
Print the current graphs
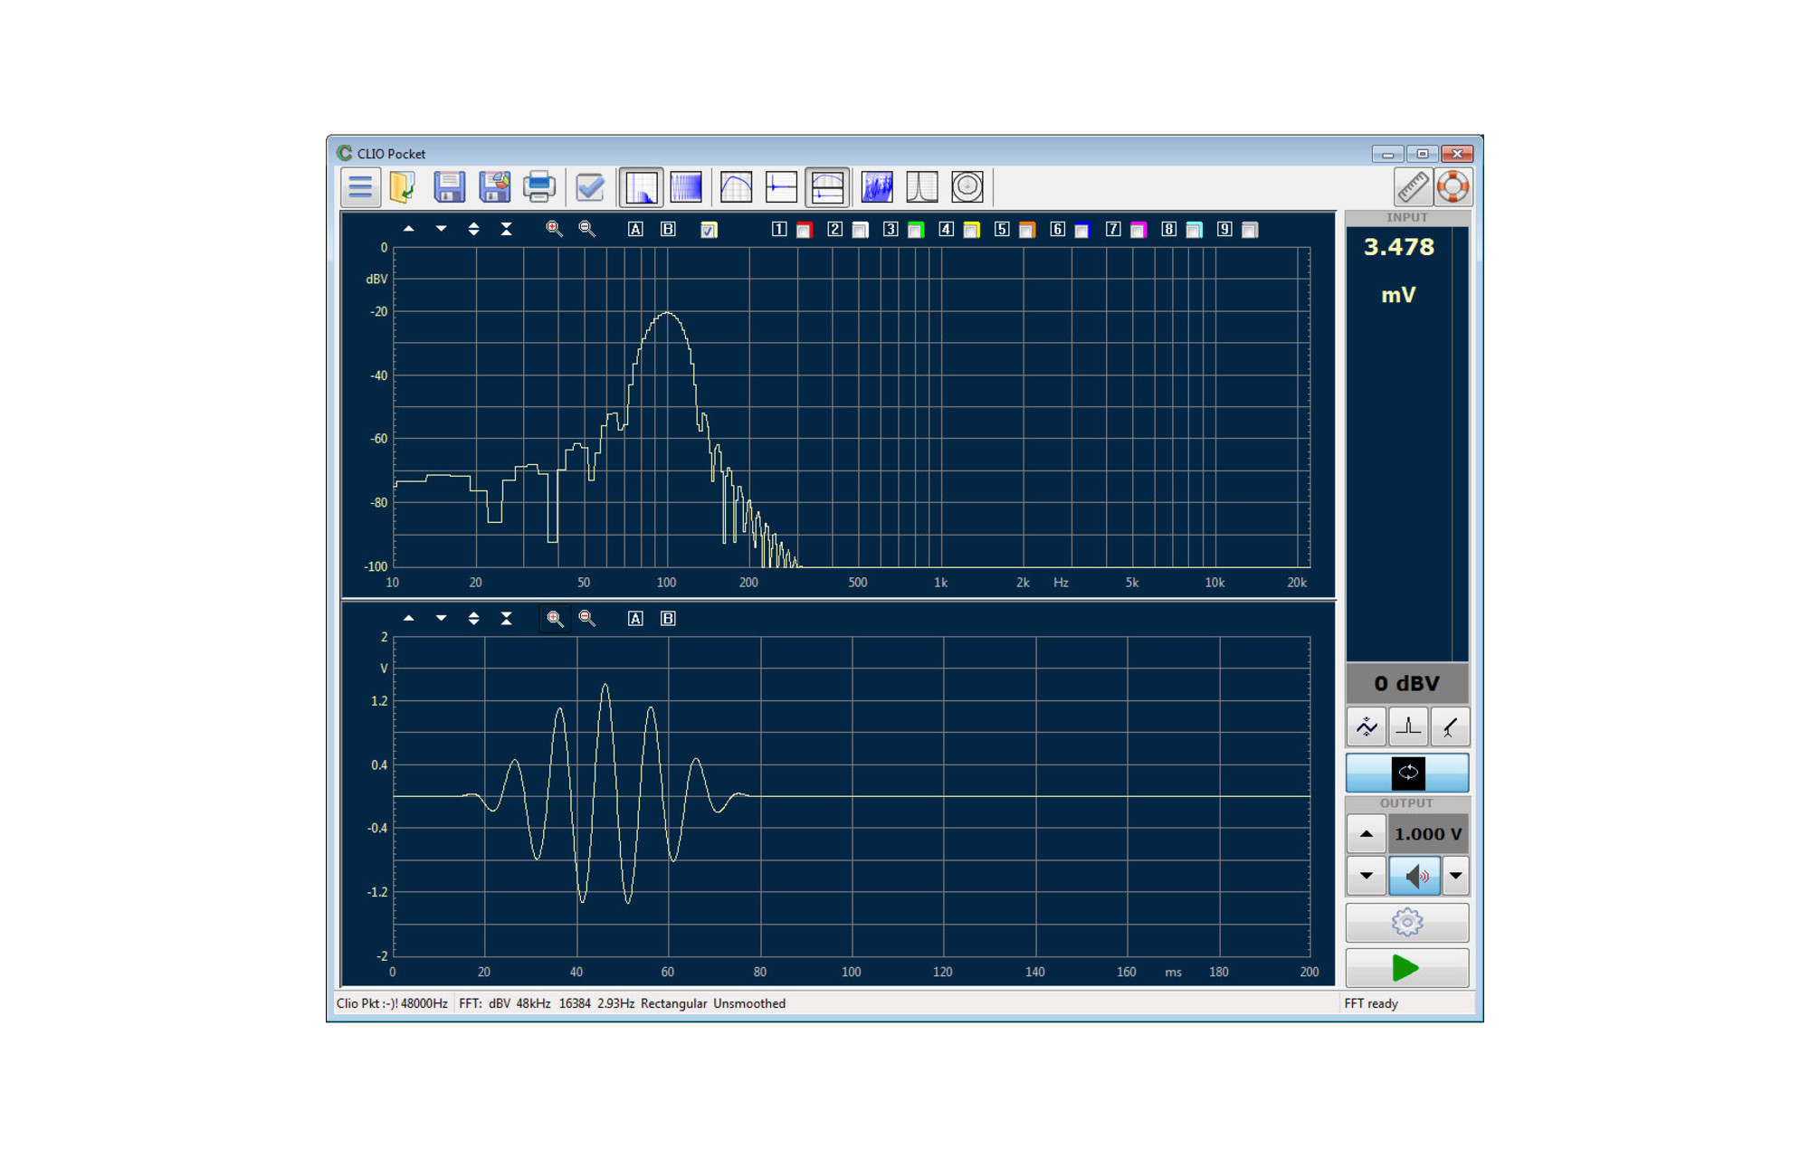[x=539, y=186]
